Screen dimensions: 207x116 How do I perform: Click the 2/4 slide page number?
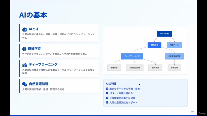coord(192,112)
